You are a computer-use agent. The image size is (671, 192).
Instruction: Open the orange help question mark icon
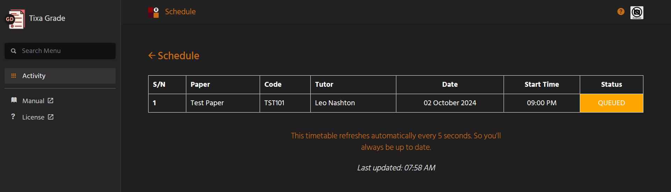pos(621,11)
